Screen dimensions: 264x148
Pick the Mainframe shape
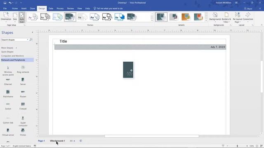8,94
